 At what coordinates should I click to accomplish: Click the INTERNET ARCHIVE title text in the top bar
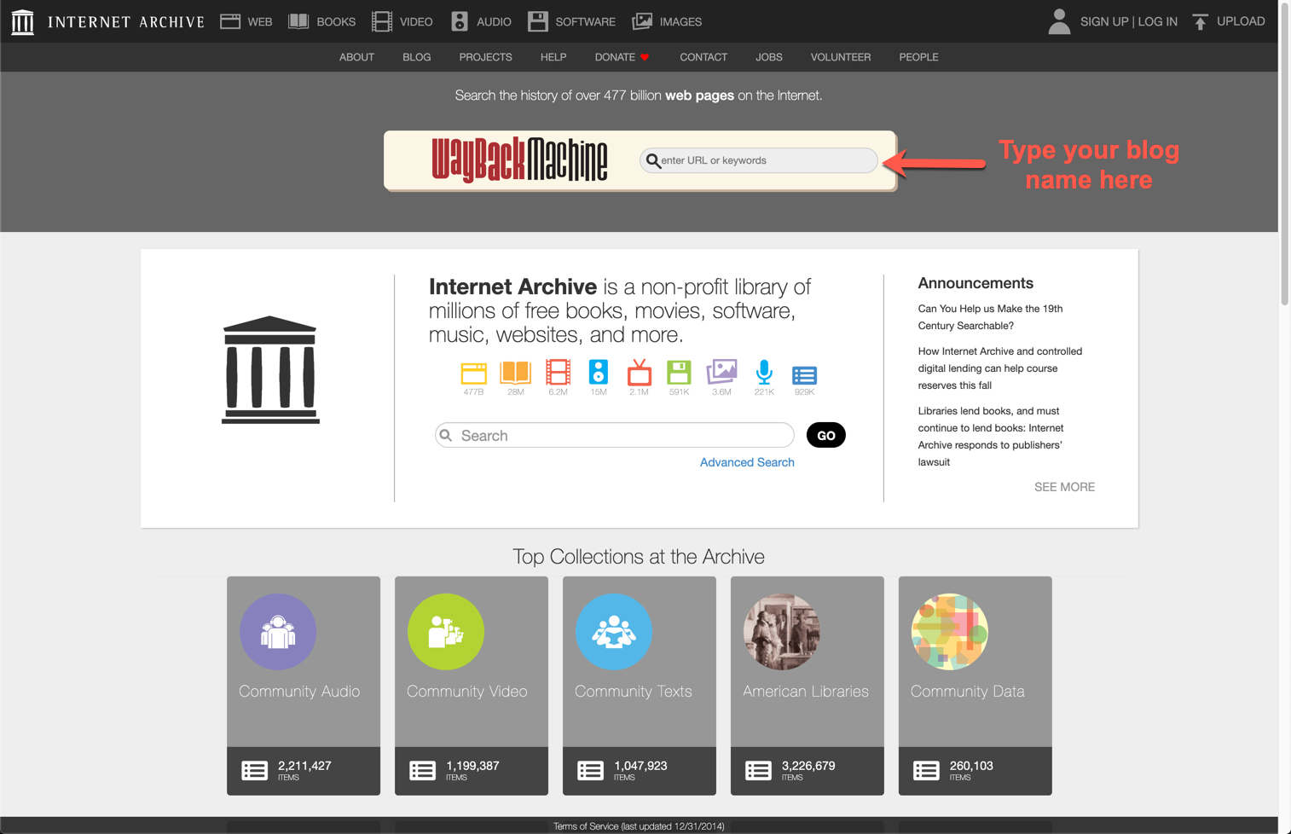tap(126, 22)
